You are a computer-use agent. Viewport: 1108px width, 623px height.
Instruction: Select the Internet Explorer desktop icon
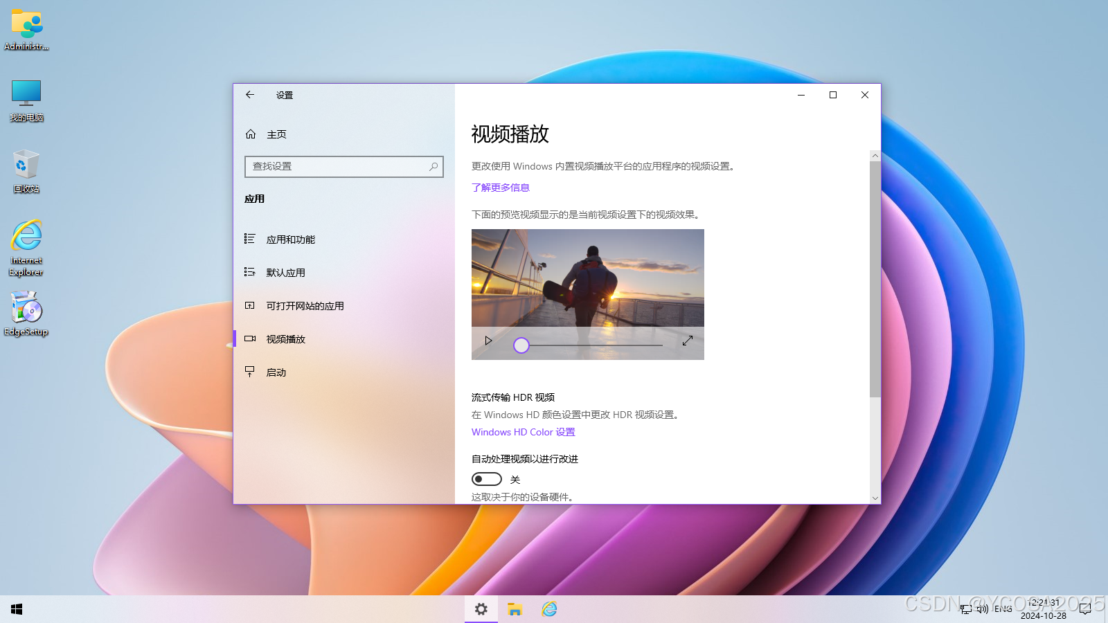pos(26,248)
